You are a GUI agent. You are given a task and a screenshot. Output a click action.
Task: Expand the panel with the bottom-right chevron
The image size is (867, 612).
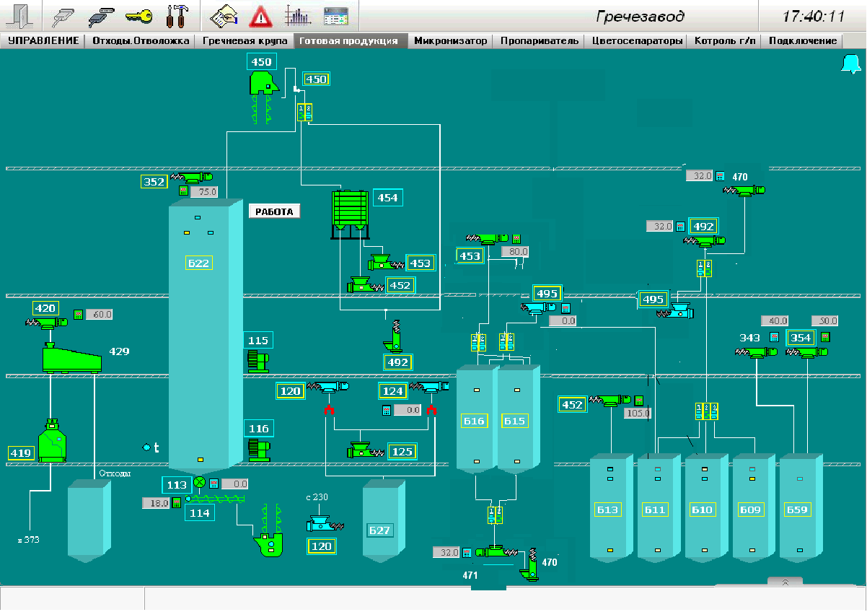tap(785, 581)
